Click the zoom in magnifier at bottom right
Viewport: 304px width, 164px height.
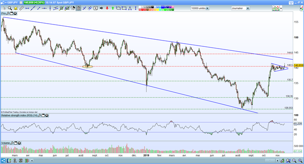click(300, 161)
